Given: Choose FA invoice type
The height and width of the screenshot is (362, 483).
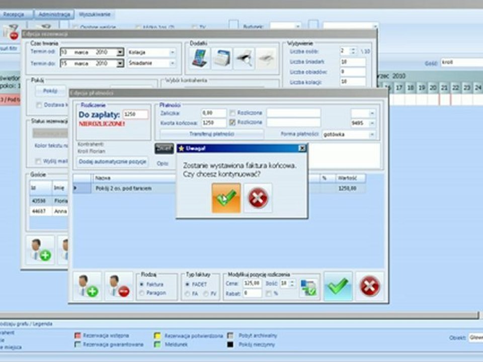Looking at the screenshot, I should click(x=187, y=294).
